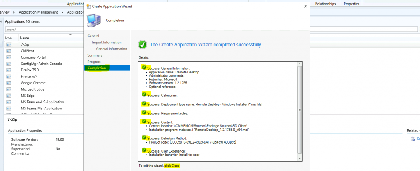Select the Firefox v74 application name

click(x=29, y=77)
